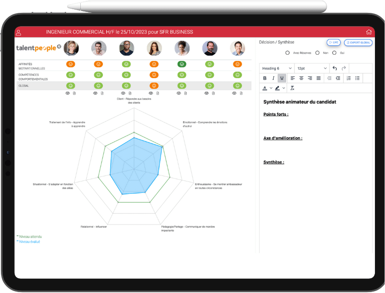The width and height of the screenshot is (385, 293).
Task: Click the 'Synthèse :' heading in editor
Action: pos(273,162)
